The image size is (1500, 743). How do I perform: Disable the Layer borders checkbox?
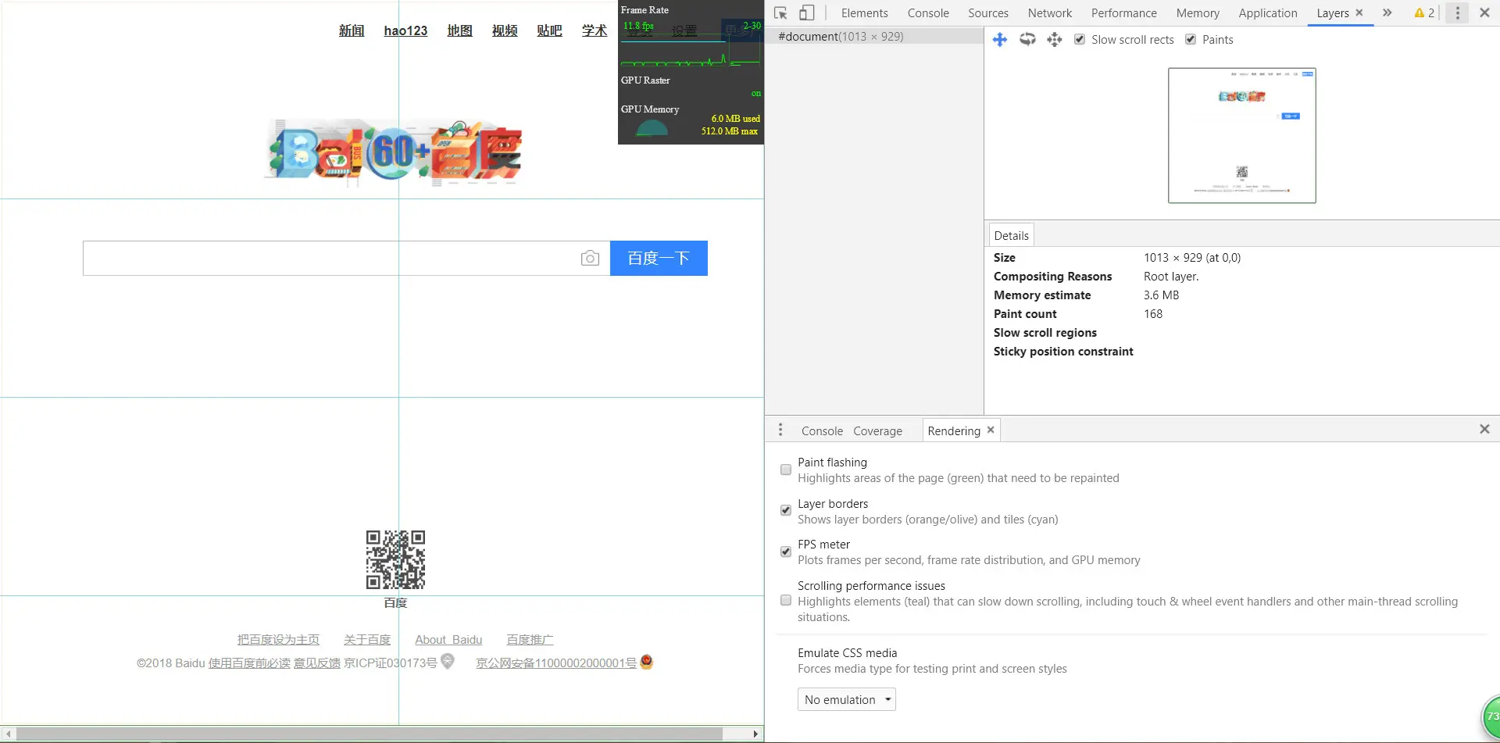tap(786, 511)
